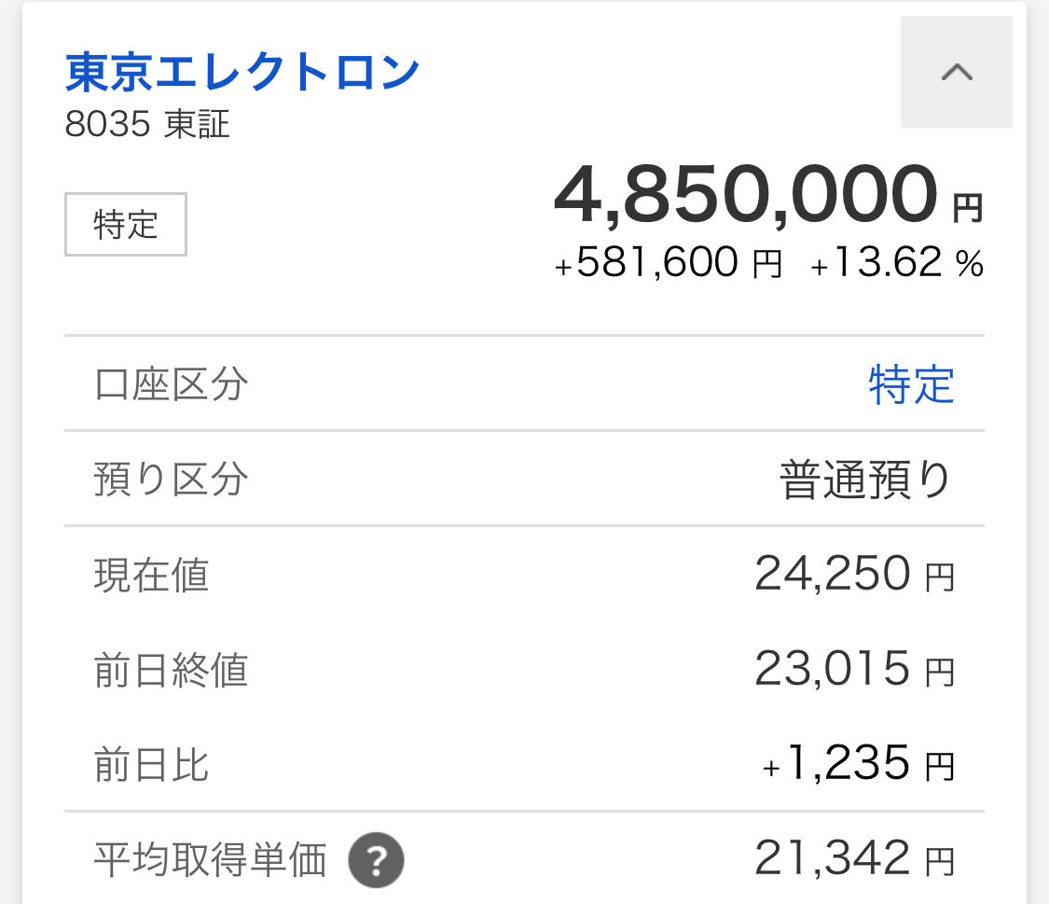The height and width of the screenshot is (904, 1049).
Task: Click the 前日終値 row label
Action: pos(171,671)
